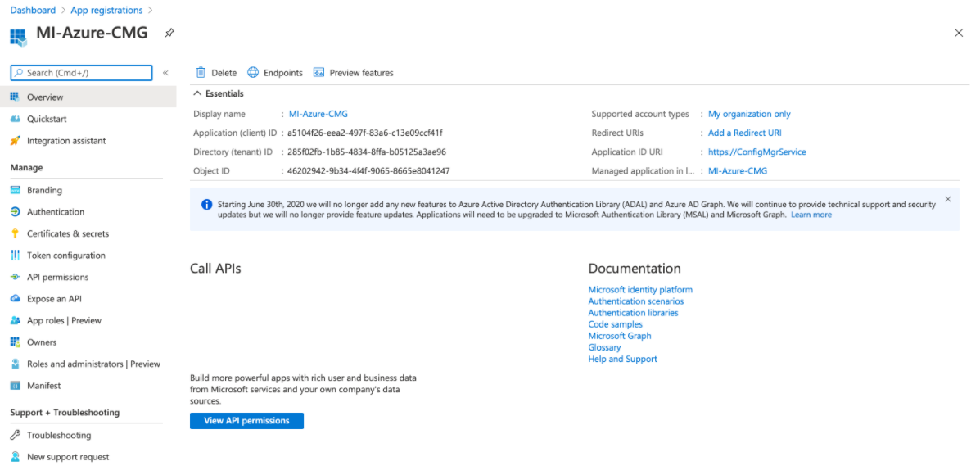Click the Manifest icon
The width and height of the screenshot is (971, 466).
coord(16,386)
